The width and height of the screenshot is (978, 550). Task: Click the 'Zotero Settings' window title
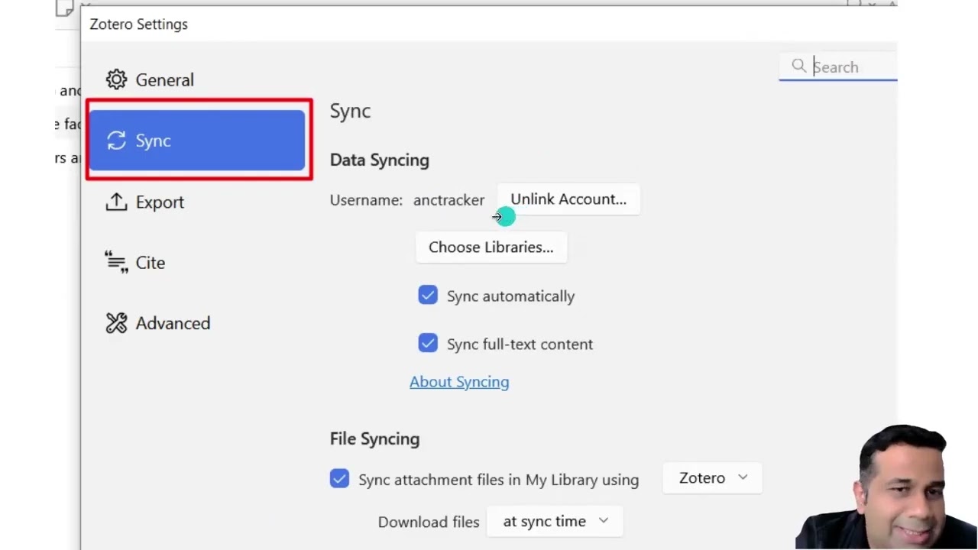(139, 24)
